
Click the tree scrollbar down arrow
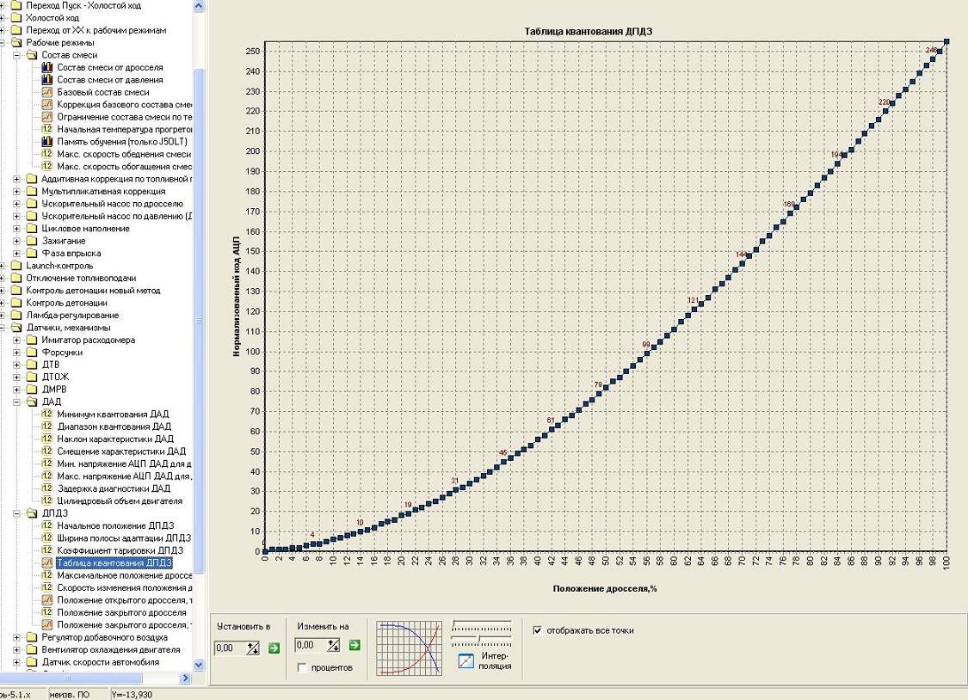pyautogui.click(x=199, y=665)
